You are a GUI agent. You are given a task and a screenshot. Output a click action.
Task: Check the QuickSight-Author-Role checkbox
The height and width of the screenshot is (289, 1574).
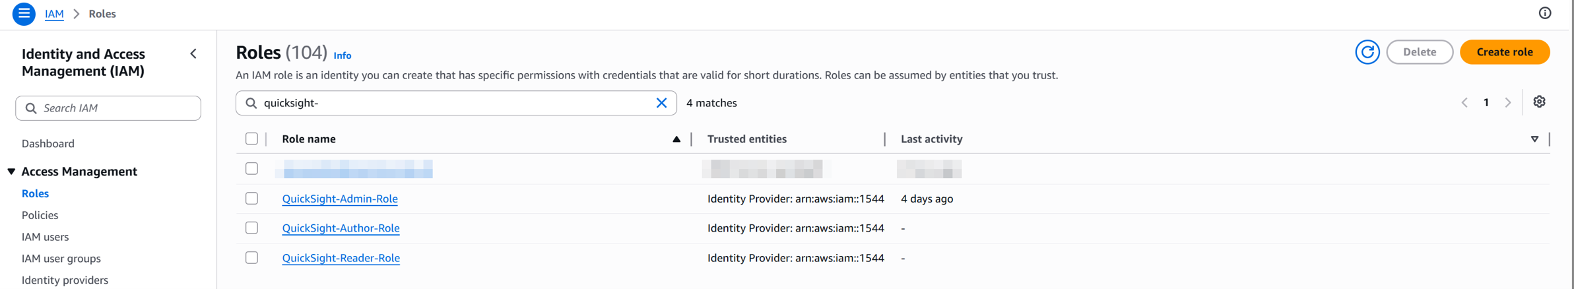point(251,228)
